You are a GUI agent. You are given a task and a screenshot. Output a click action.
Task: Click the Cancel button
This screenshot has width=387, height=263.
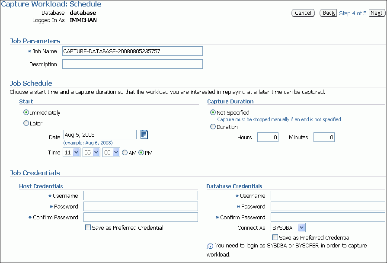[x=303, y=13]
